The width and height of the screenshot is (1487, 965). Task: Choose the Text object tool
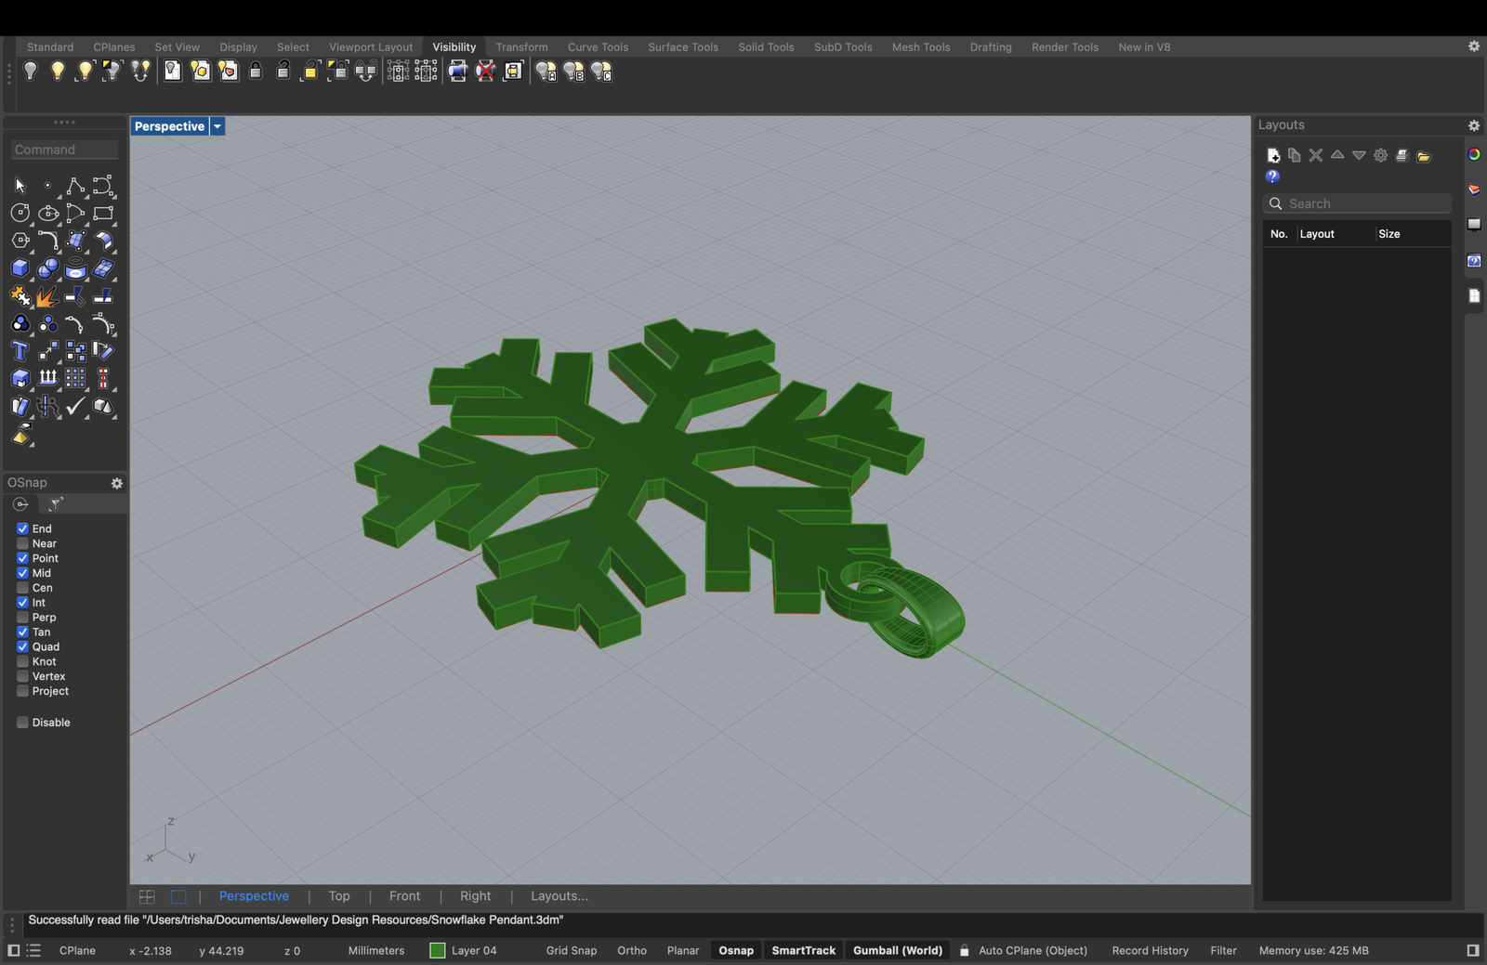20,351
